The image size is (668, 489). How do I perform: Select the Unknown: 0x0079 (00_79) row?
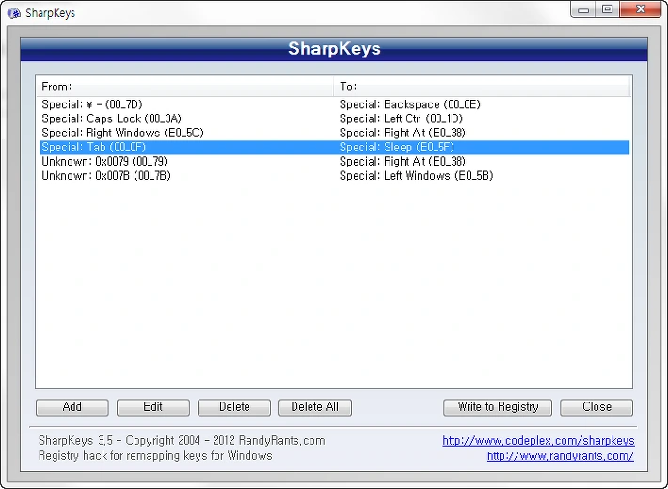[334, 162]
